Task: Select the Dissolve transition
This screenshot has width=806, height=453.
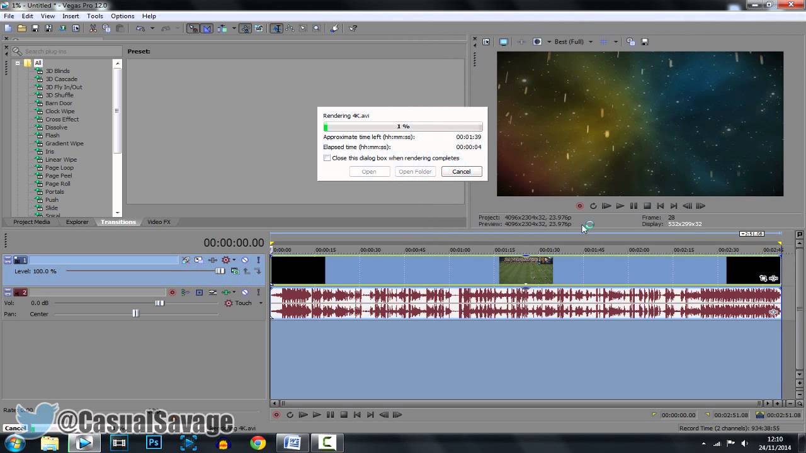Action: 56,127
